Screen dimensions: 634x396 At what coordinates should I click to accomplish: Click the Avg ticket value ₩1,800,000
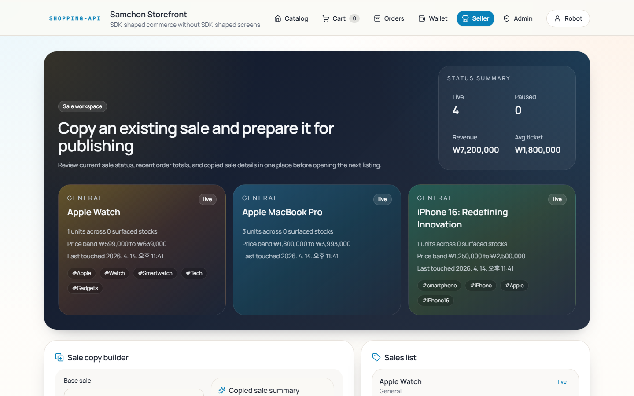click(x=538, y=150)
